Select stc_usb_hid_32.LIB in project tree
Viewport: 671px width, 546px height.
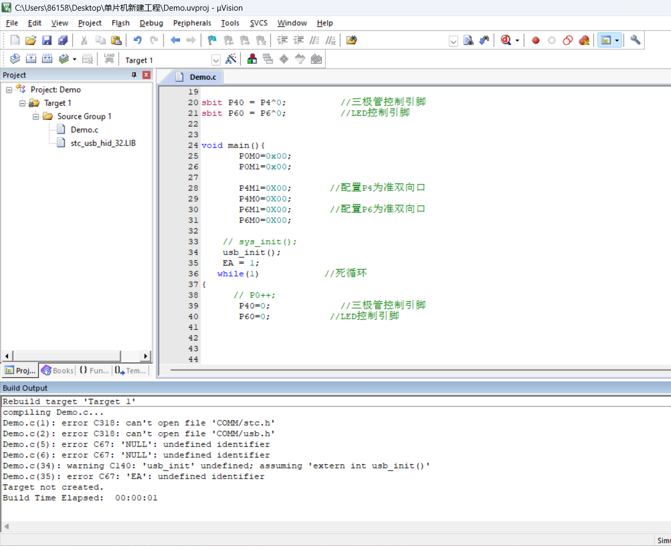click(x=103, y=143)
